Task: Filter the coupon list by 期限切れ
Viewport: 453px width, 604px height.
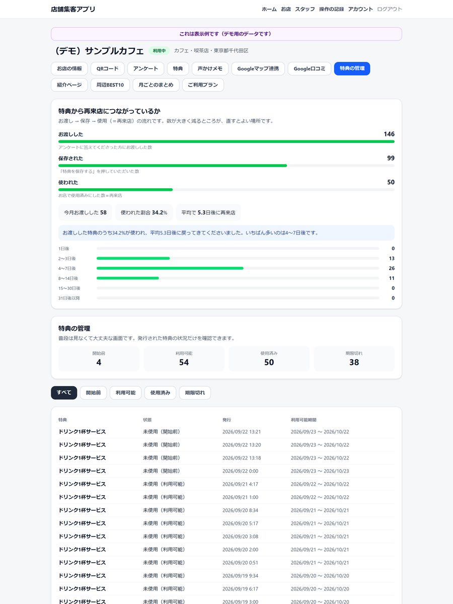Action: pyautogui.click(x=195, y=393)
